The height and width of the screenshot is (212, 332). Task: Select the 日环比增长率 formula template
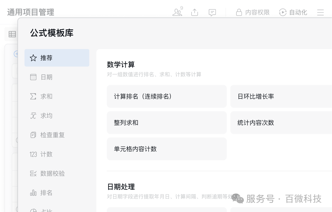[x=281, y=96]
